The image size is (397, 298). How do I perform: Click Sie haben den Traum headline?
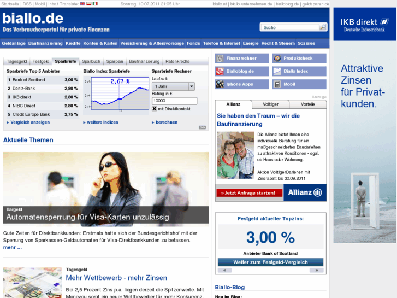point(258,120)
